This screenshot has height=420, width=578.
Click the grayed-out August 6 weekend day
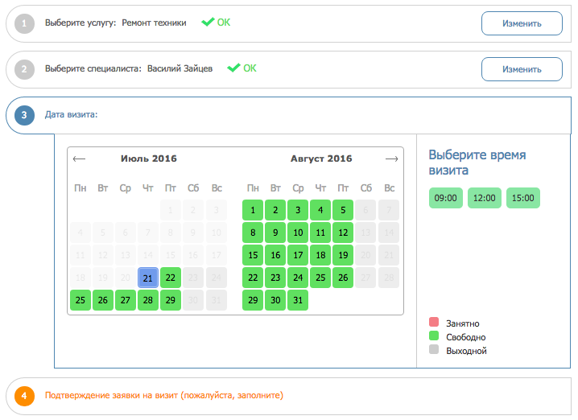tap(365, 210)
